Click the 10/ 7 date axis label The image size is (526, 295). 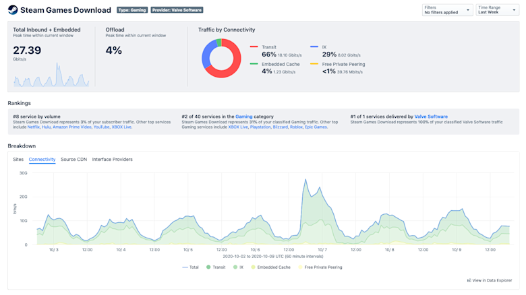[322, 250]
